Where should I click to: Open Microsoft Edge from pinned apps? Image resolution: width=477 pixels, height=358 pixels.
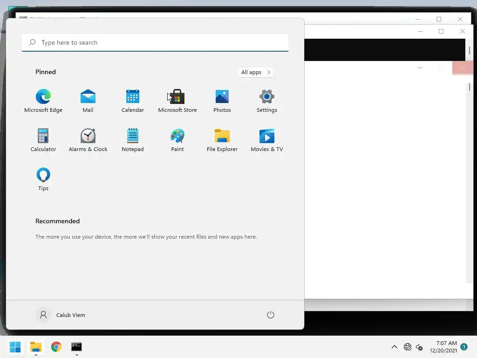pyautogui.click(x=43, y=101)
